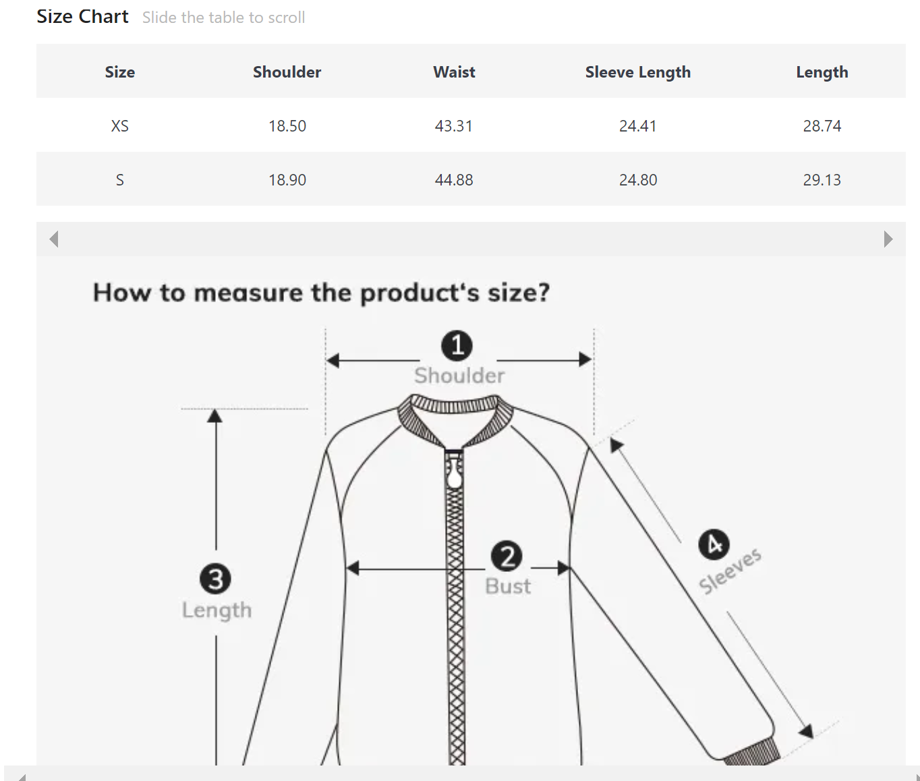Select the Shoulder column header
Screen dimensions: 920x781
tap(287, 72)
